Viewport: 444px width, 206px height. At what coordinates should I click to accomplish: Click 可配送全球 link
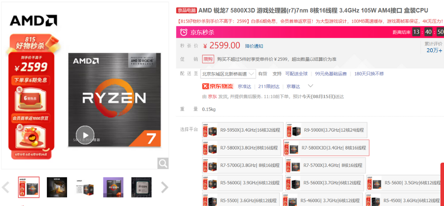coord(296,74)
